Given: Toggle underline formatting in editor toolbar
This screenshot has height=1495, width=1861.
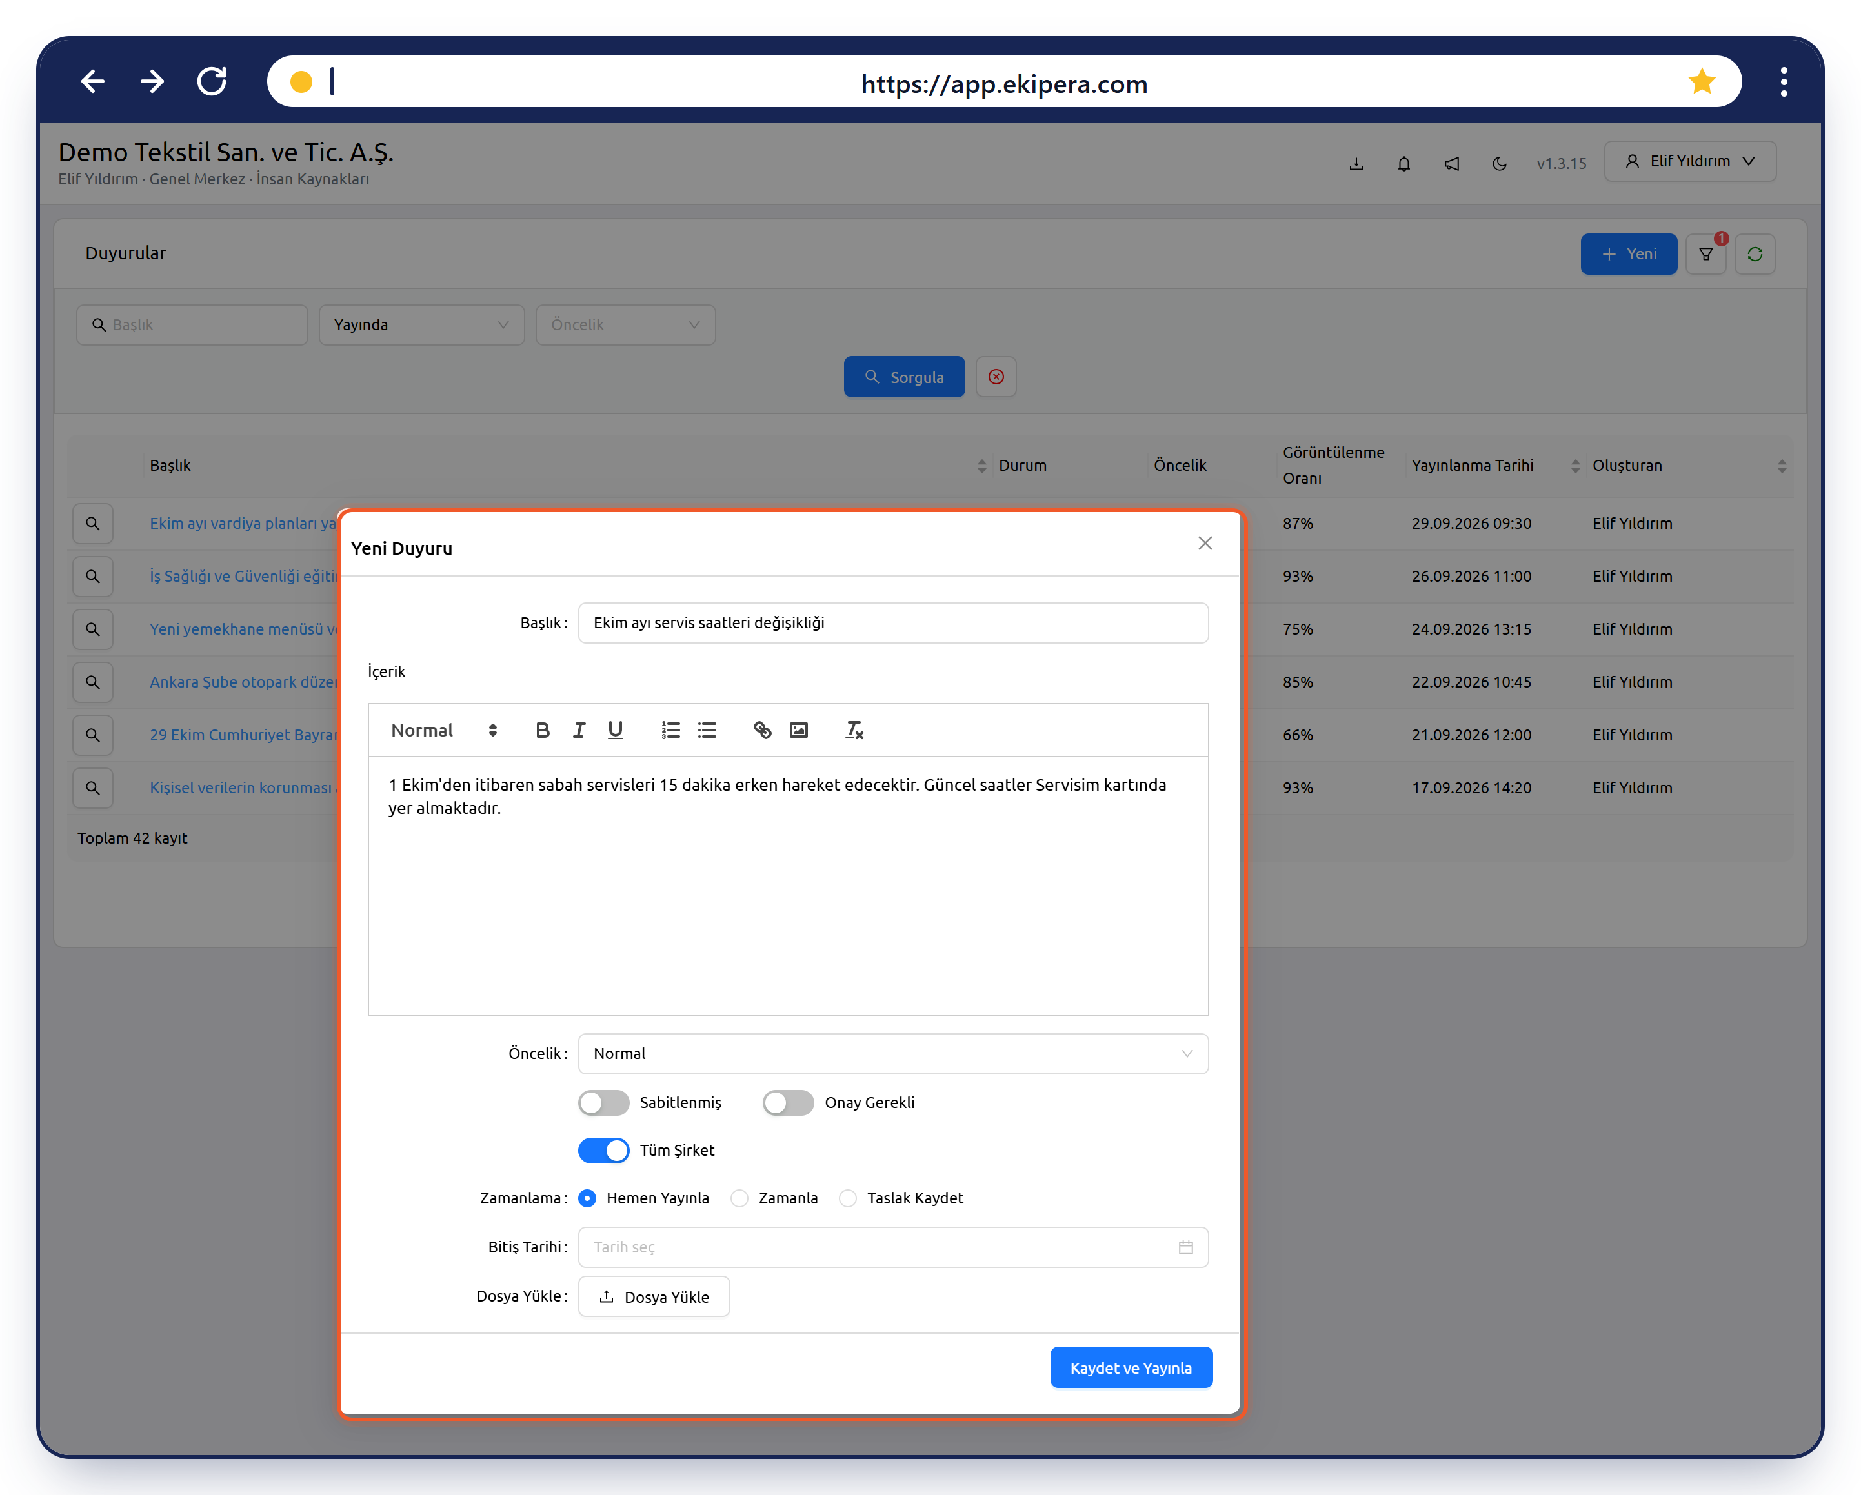Looking at the screenshot, I should [616, 730].
